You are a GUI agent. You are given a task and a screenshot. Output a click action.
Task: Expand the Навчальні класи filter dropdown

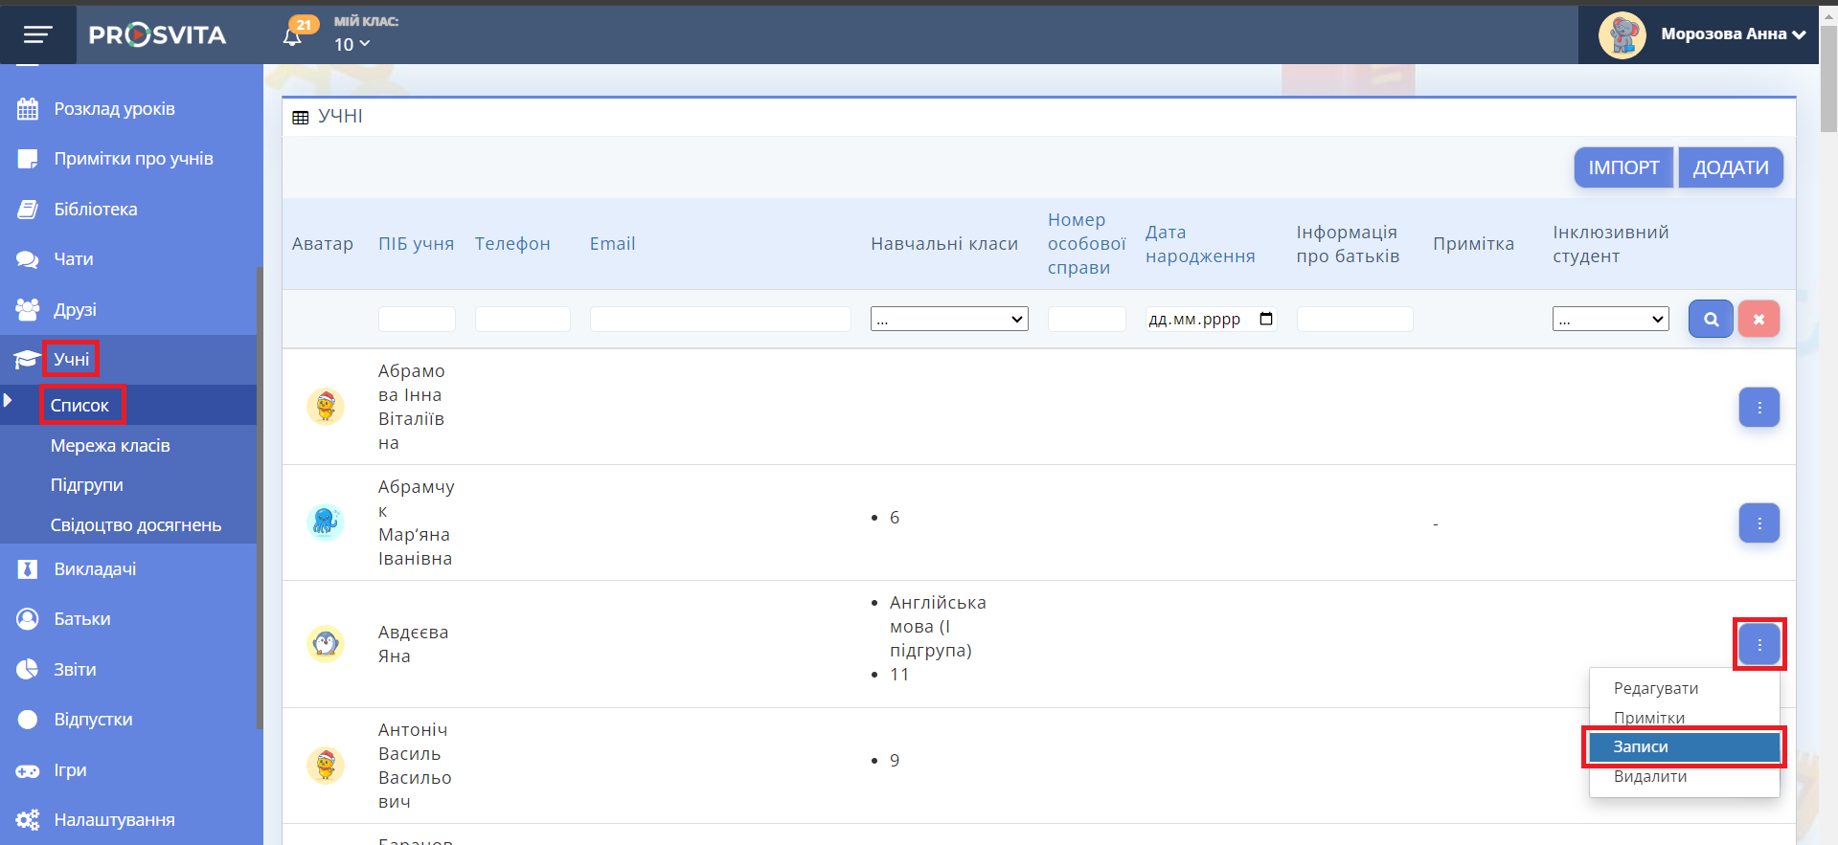click(x=948, y=319)
